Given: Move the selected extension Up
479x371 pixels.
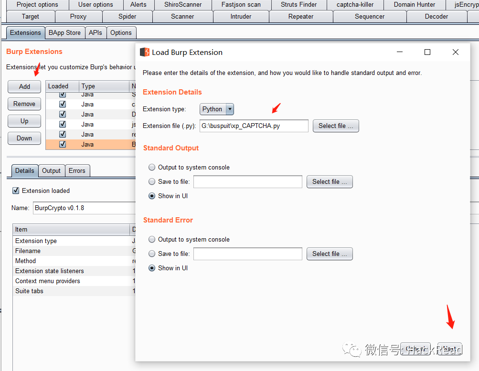Looking at the screenshot, I should point(24,121).
